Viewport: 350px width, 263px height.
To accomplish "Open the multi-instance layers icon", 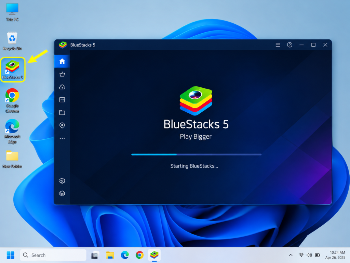I will point(62,193).
